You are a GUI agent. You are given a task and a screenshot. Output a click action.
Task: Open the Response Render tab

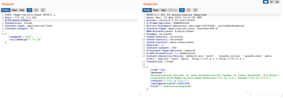(x=172, y=10)
